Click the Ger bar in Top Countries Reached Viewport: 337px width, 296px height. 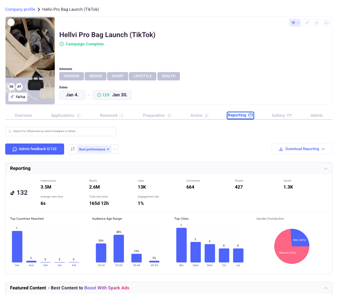tap(17, 246)
